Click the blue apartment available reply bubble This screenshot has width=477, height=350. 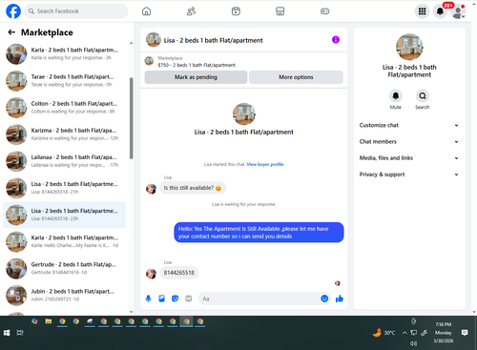coord(259,233)
